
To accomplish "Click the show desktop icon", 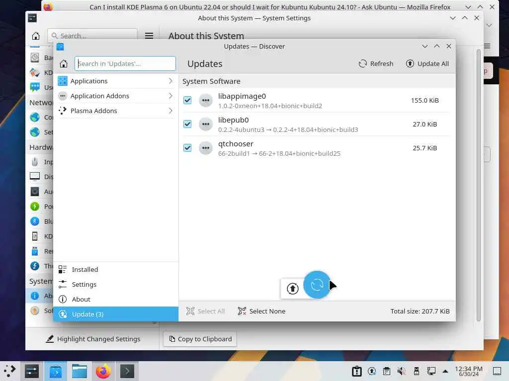I will coord(497,371).
